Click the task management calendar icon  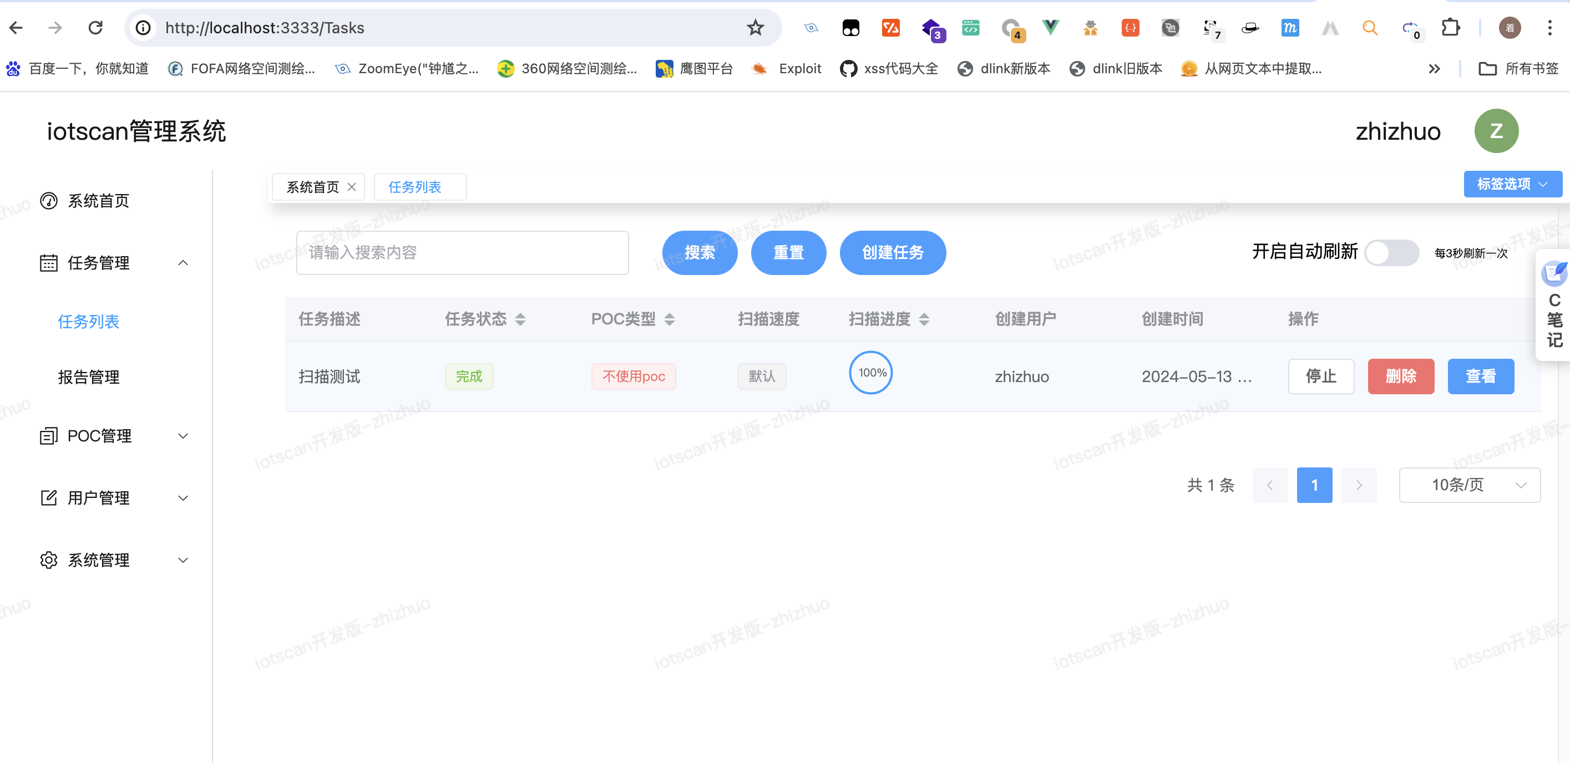49,263
